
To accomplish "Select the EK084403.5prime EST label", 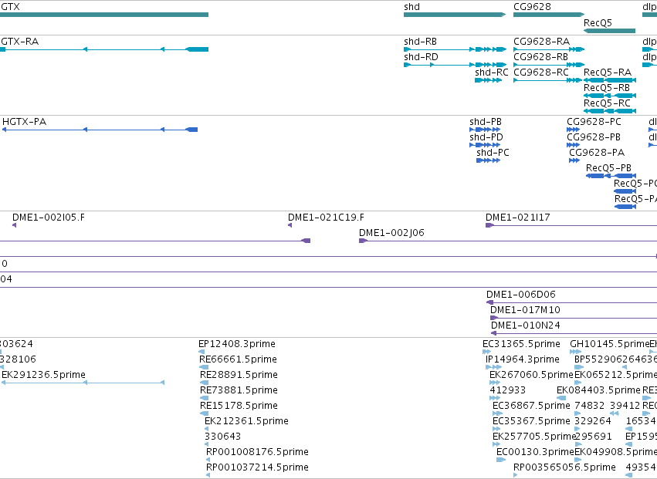I will [x=598, y=390].
